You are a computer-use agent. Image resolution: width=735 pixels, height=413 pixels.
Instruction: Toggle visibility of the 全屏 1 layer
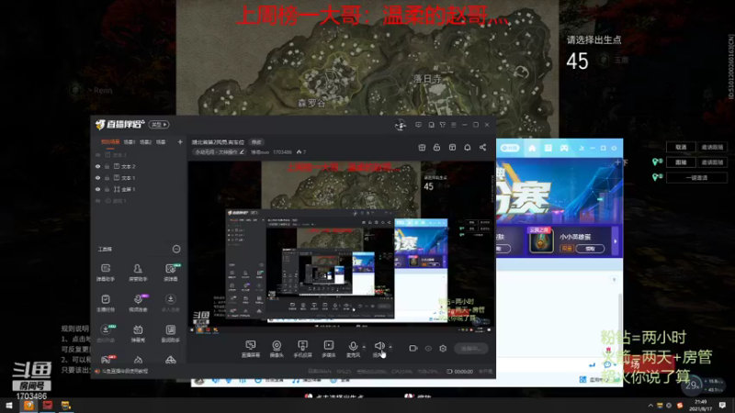coord(97,189)
